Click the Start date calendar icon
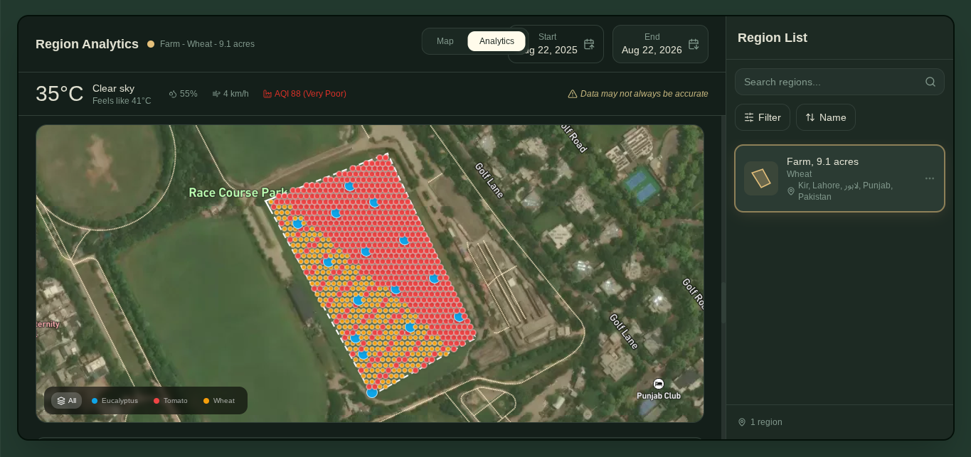 589,44
